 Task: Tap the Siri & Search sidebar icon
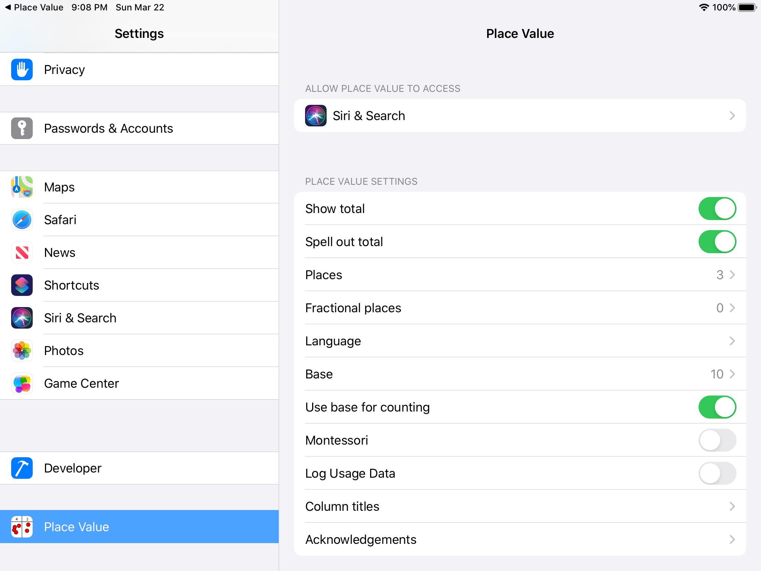click(22, 318)
